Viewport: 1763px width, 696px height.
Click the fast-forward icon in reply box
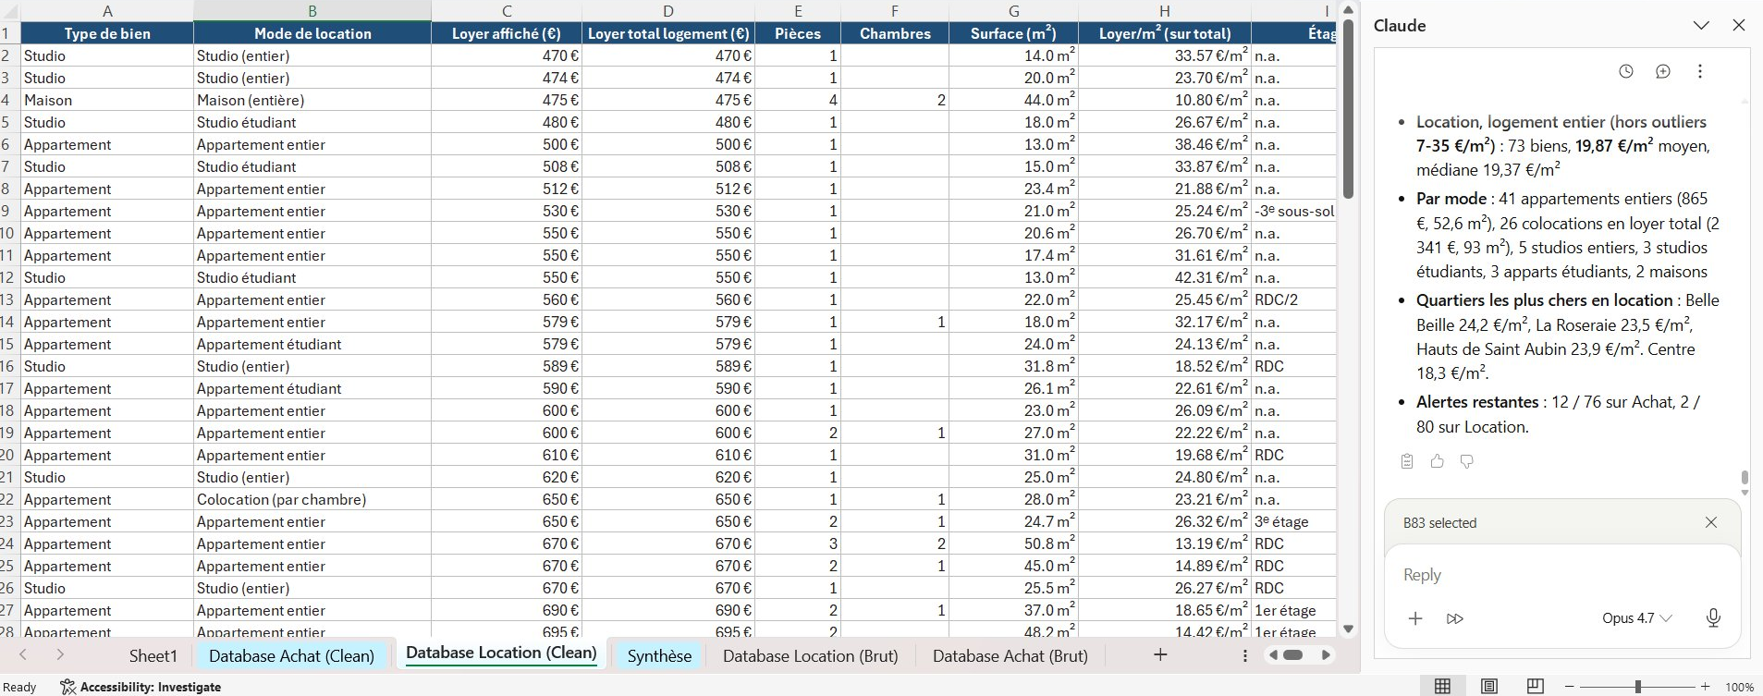[1455, 618]
